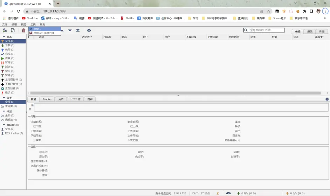Click the add torrent file toolbar icon
The width and height of the screenshot is (330, 196).
(13, 30)
